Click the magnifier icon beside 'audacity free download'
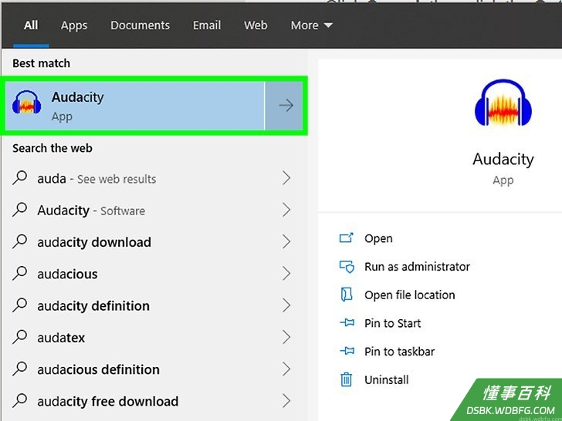 click(x=20, y=401)
